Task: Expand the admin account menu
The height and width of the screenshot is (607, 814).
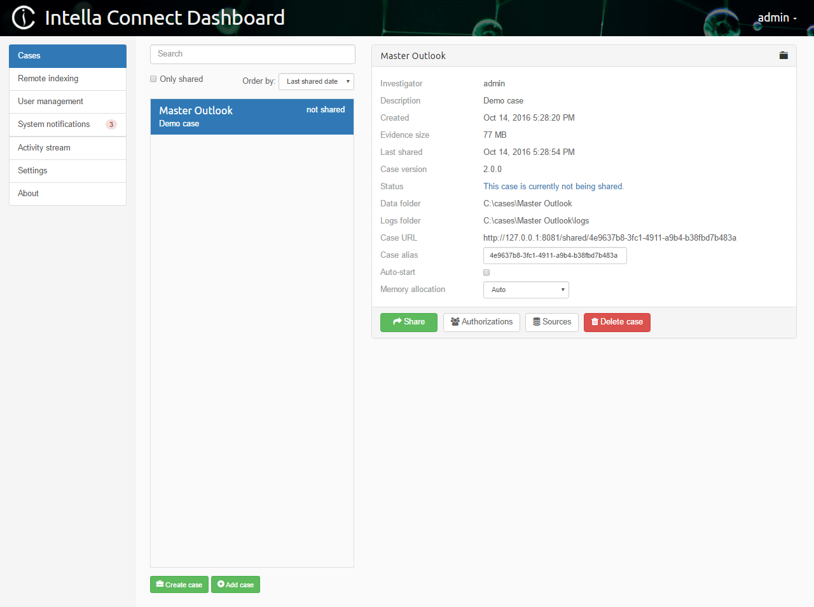Action: click(776, 17)
